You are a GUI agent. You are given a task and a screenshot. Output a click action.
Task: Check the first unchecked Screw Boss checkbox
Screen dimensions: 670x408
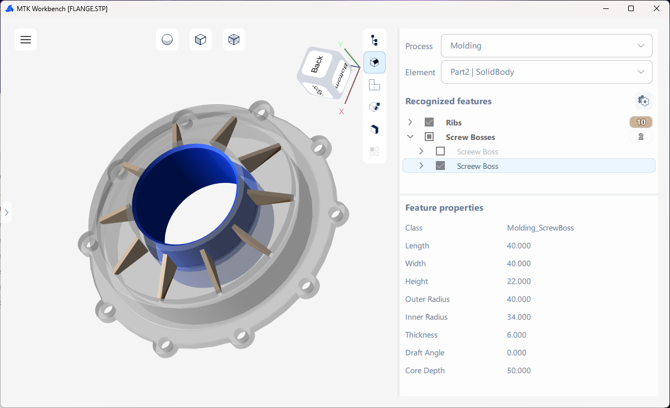[x=440, y=151]
